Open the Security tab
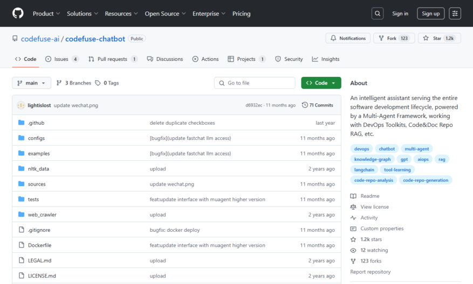 (289, 59)
